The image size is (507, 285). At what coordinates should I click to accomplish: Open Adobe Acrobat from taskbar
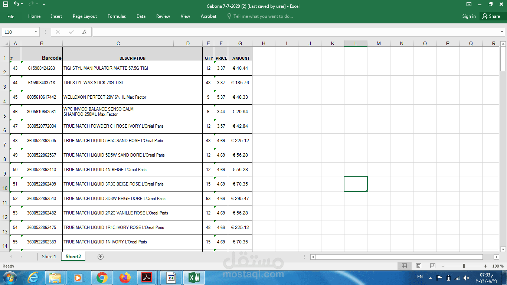coord(147,278)
